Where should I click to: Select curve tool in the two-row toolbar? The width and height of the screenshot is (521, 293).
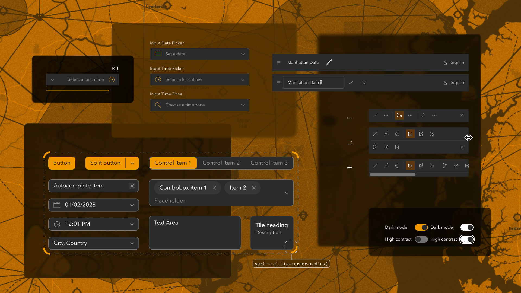(386, 134)
